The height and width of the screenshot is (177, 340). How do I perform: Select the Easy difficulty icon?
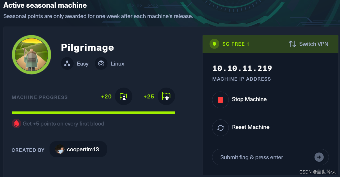(67, 63)
